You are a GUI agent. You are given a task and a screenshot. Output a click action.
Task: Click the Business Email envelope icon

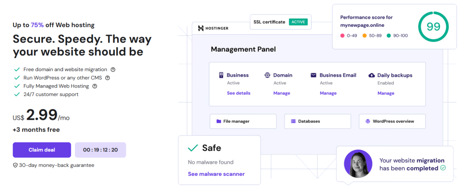pyautogui.click(x=313, y=75)
